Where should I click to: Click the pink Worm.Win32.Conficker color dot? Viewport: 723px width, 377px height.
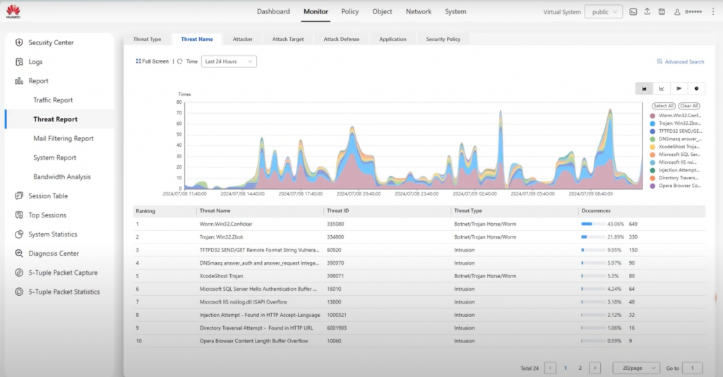[x=652, y=115]
